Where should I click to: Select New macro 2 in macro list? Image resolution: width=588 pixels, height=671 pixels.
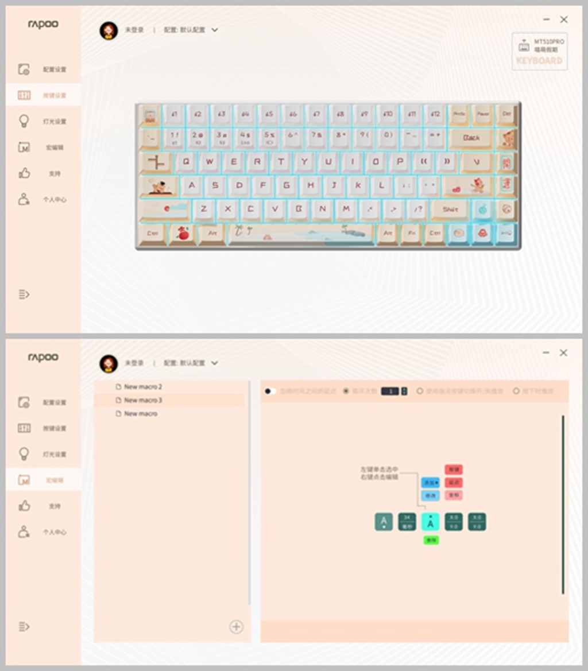tap(143, 387)
